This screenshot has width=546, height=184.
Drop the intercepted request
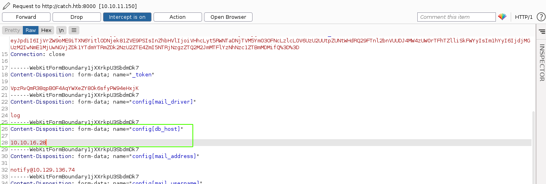click(x=77, y=17)
